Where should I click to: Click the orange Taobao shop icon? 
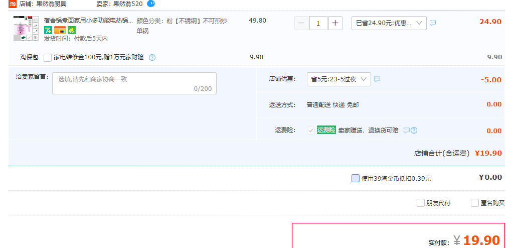pyautogui.click(x=13, y=4)
